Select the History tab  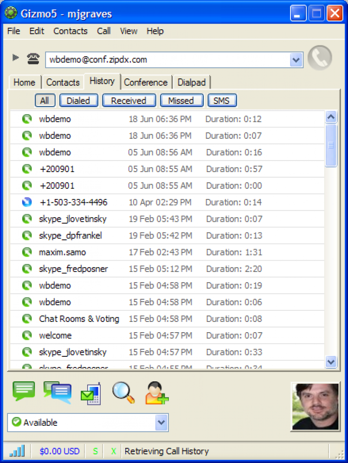coord(102,81)
